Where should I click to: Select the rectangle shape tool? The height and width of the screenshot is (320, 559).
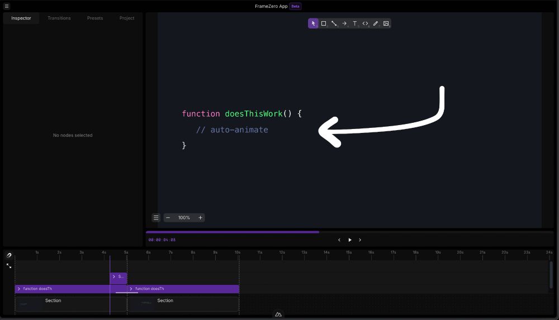point(324,23)
